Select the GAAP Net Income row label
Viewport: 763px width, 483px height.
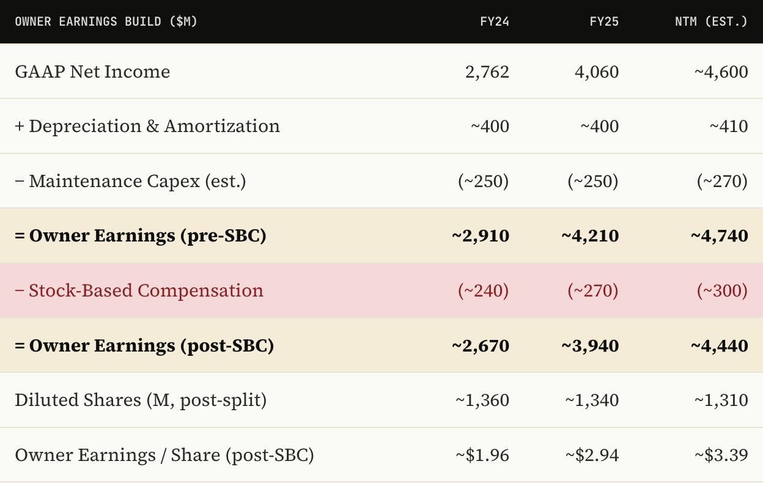pyautogui.click(x=92, y=72)
